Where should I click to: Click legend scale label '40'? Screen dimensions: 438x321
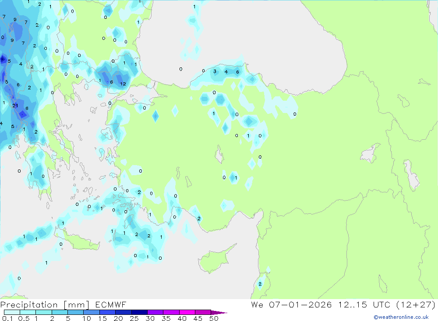[182, 318]
